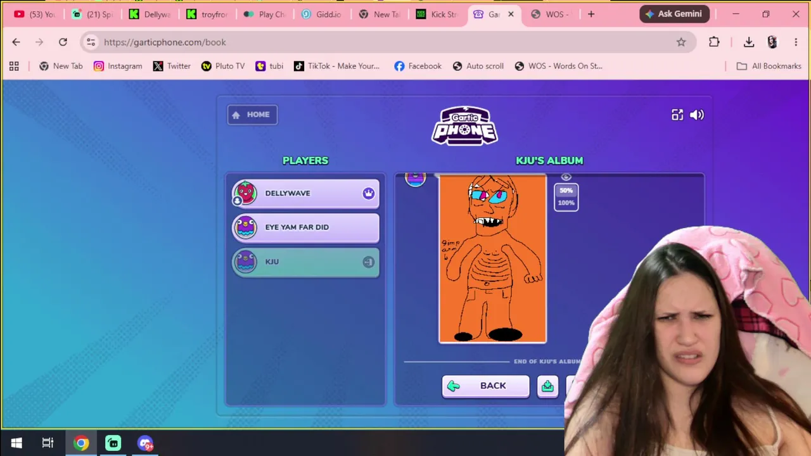Viewport: 811px width, 456px height.
Task: Click the exit icon on KJU row
Action: (x=369, y=262)
